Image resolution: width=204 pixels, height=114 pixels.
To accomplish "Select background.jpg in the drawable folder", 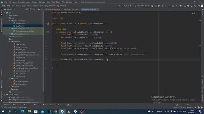I will [x=21, y=47].
